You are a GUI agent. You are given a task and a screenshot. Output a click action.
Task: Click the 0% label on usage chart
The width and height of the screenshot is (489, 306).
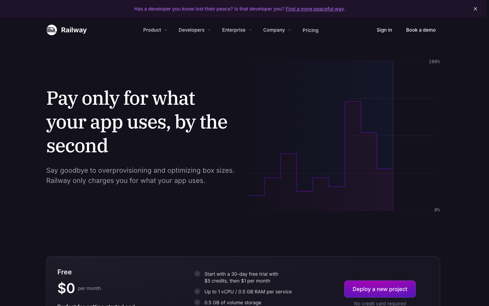(x=437, y=210)
